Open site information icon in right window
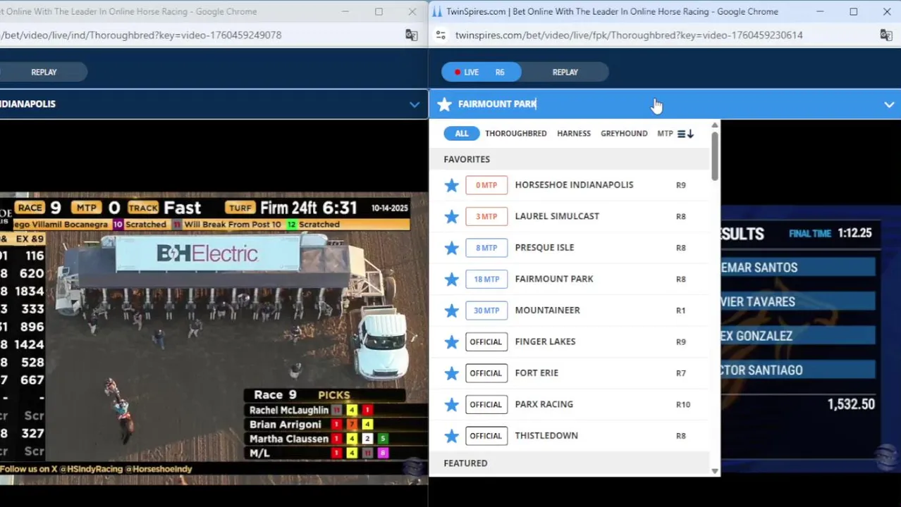The width and height of the screenshot is (901, 507). pyautogui.click(x=440, y=35)
